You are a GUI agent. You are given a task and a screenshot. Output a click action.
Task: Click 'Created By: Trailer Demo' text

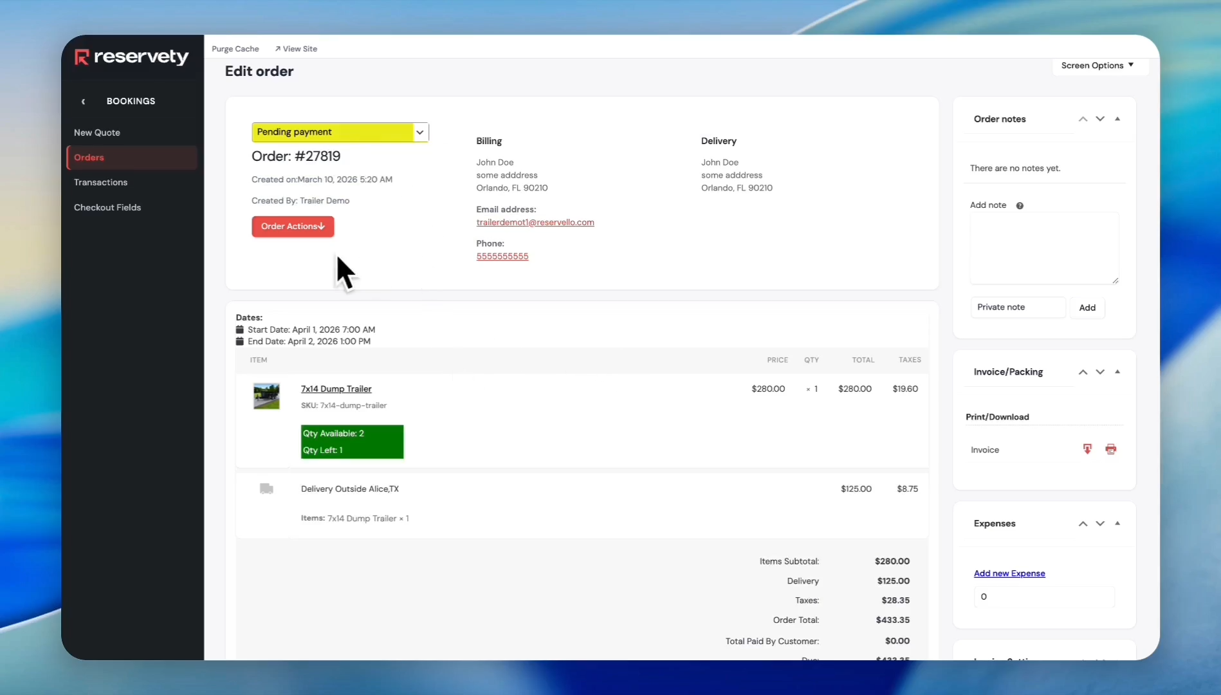300,201
